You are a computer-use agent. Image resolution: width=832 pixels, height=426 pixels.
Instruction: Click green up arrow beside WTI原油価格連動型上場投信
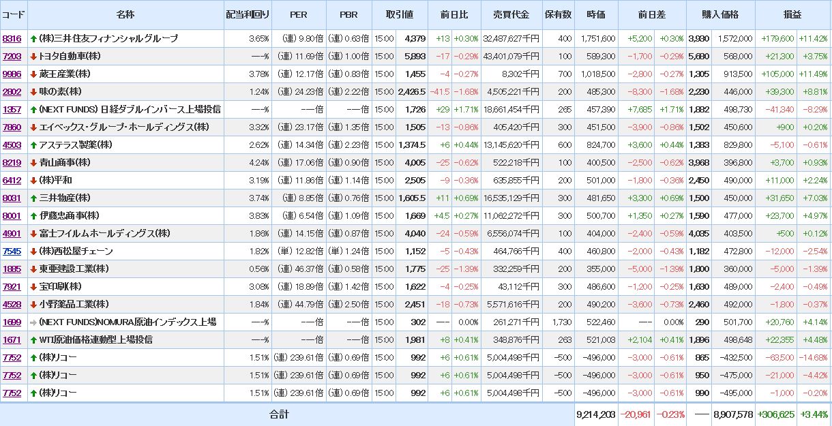[33, 340]
